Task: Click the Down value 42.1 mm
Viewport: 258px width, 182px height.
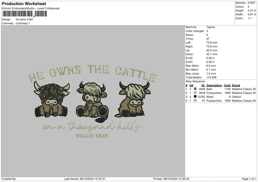Action: (212, 54)
